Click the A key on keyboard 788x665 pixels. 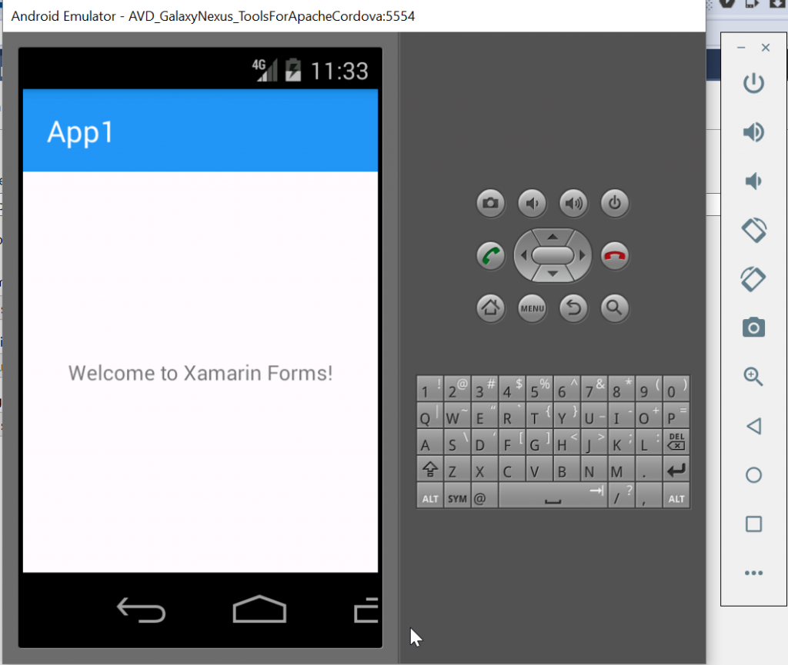(x=429, y=442)
